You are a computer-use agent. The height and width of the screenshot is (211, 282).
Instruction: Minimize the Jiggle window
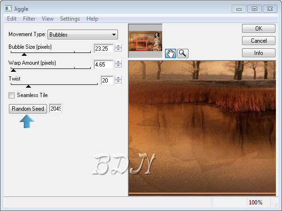tap(239, 9)
